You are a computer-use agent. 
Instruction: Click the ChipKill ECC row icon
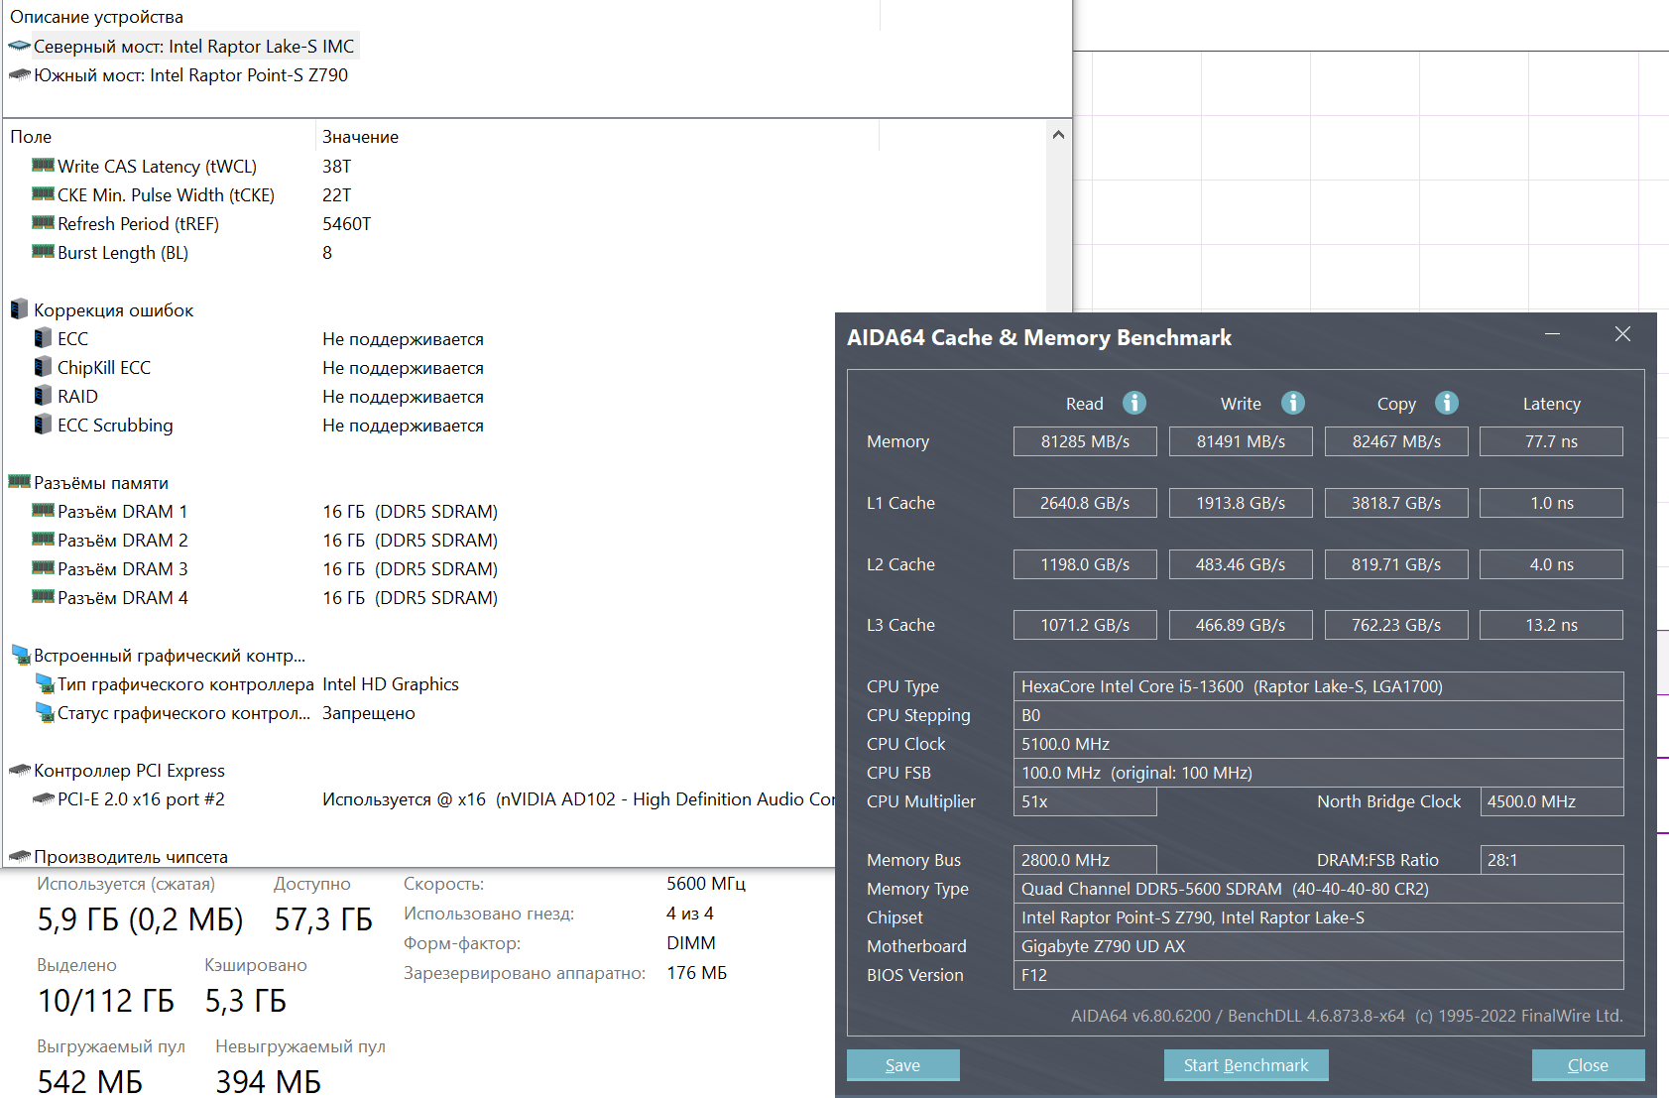[x=43, y=367]
